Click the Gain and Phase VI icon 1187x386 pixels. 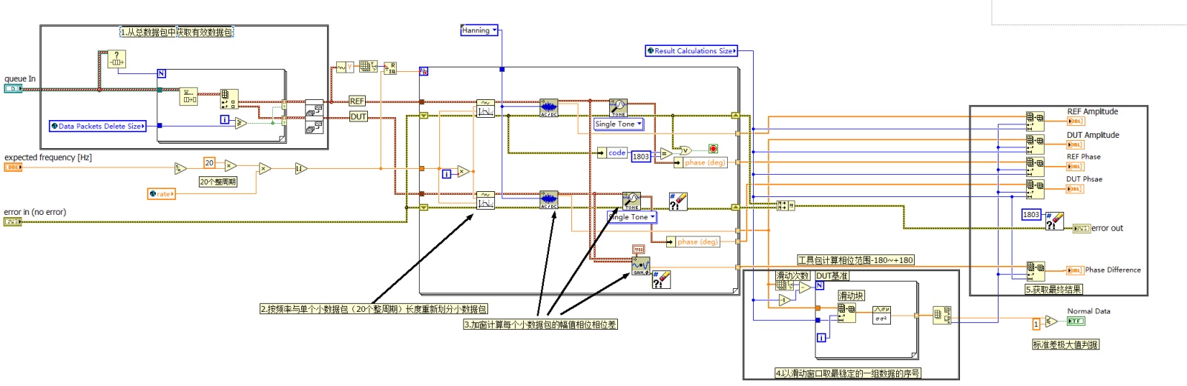(640, 266)
